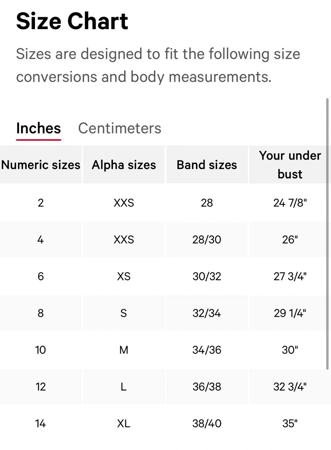Click the vertical scrollbar on the right
The image size is (331, 450).
tap(327, 234)
